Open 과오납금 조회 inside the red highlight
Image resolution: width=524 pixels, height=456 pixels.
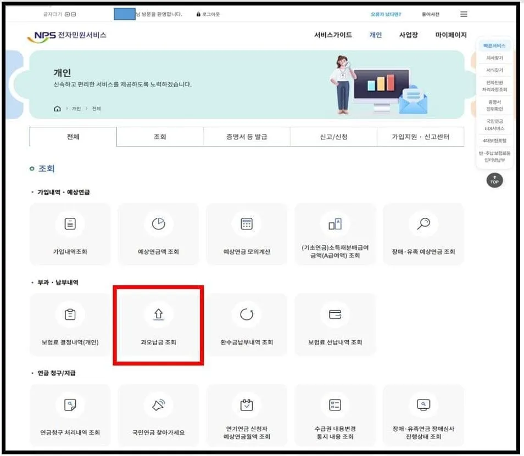pos(158,315)
